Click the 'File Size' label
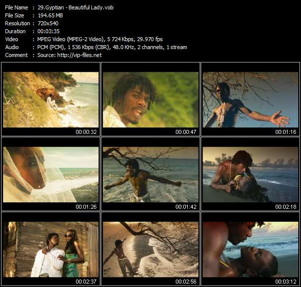 point(14,15)
